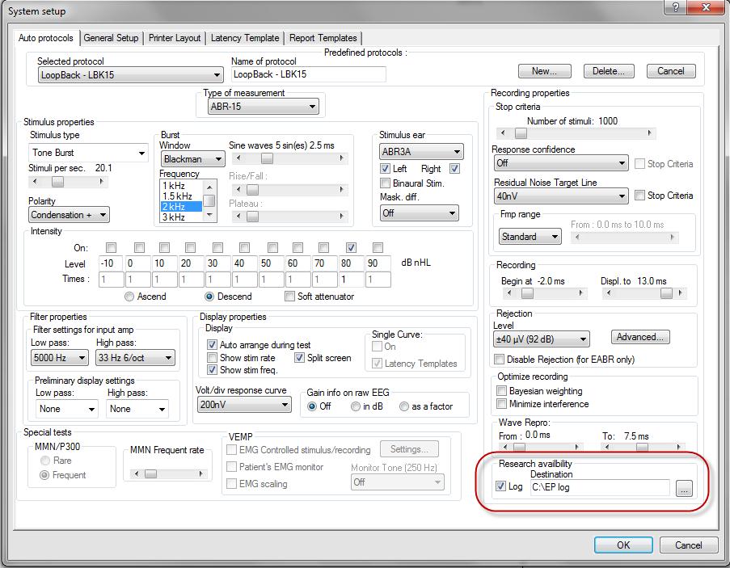Check Residual Noise Stop Criteria checkbox
Image resolution: width=730 pixels, height=568 pixels.
(639, 196)
